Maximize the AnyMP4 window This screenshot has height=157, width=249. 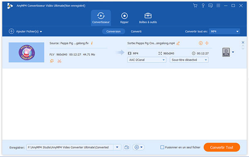(233, 6)
